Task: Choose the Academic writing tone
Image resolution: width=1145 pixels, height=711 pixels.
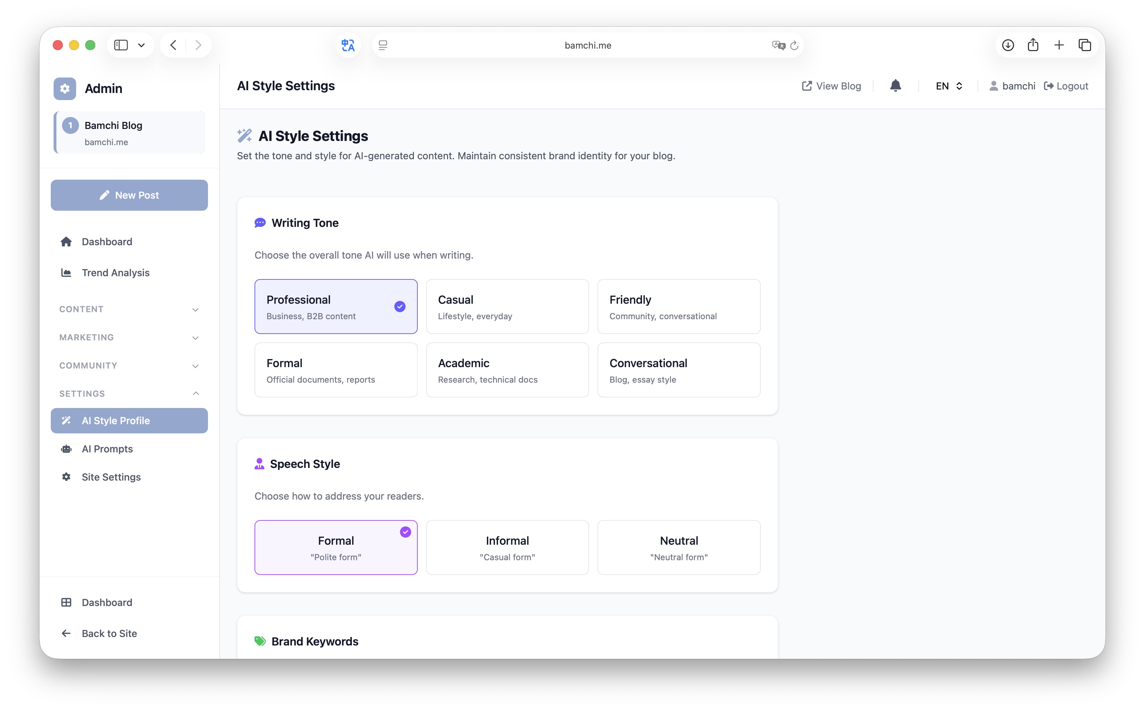Action: tap(507, 370)
